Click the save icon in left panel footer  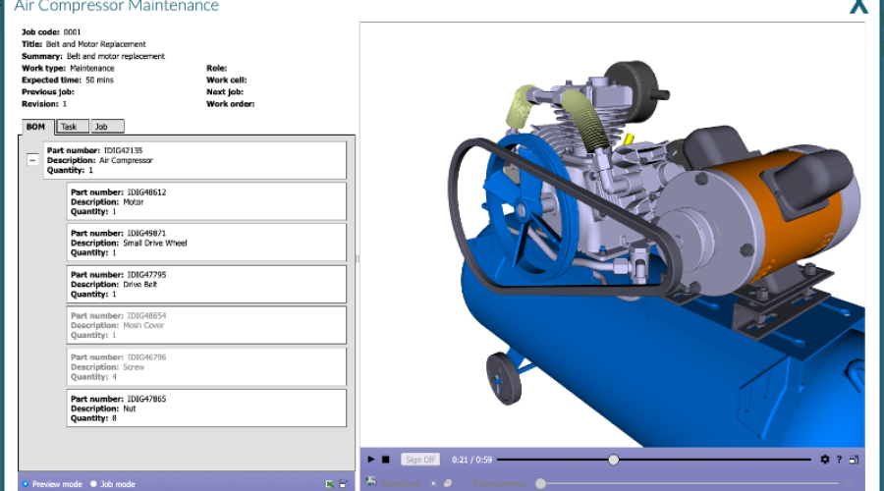pos(343,484)
